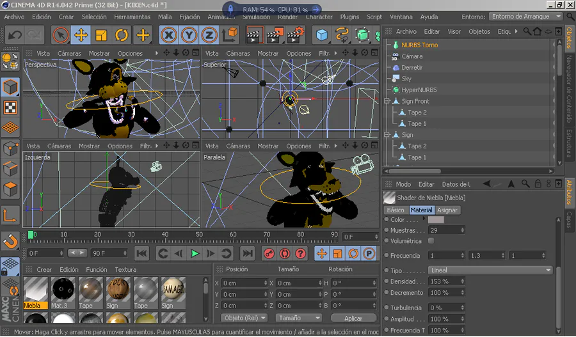Collapse the Sign tree node
This screenshot has height=337, width=576.
[387, 135]
